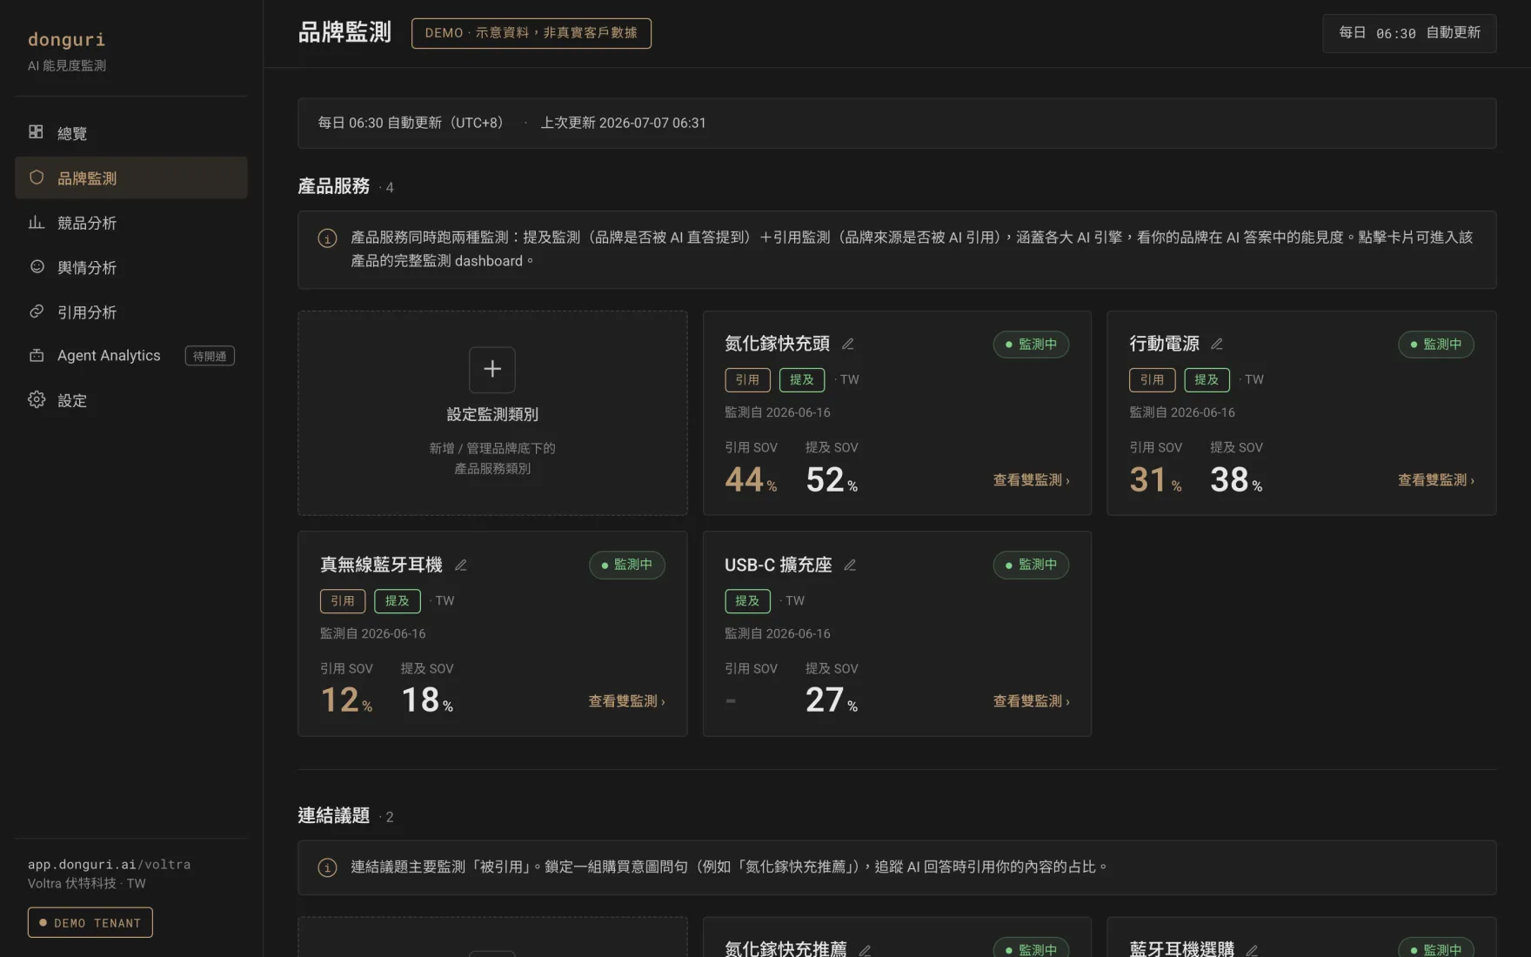Click 38% 提及 SOV value
Viewport: 1531px width, 957px height.
click(x=1236, y=480)
